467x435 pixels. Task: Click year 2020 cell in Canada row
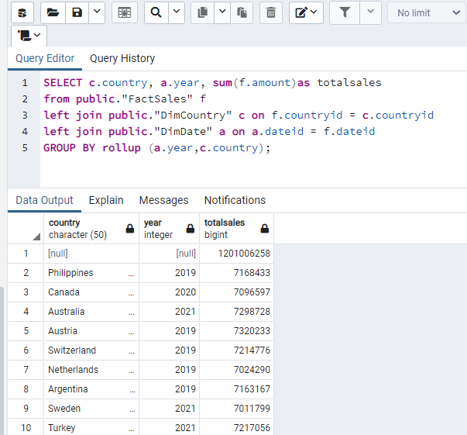pyautogui.click(x=169, y=292)
